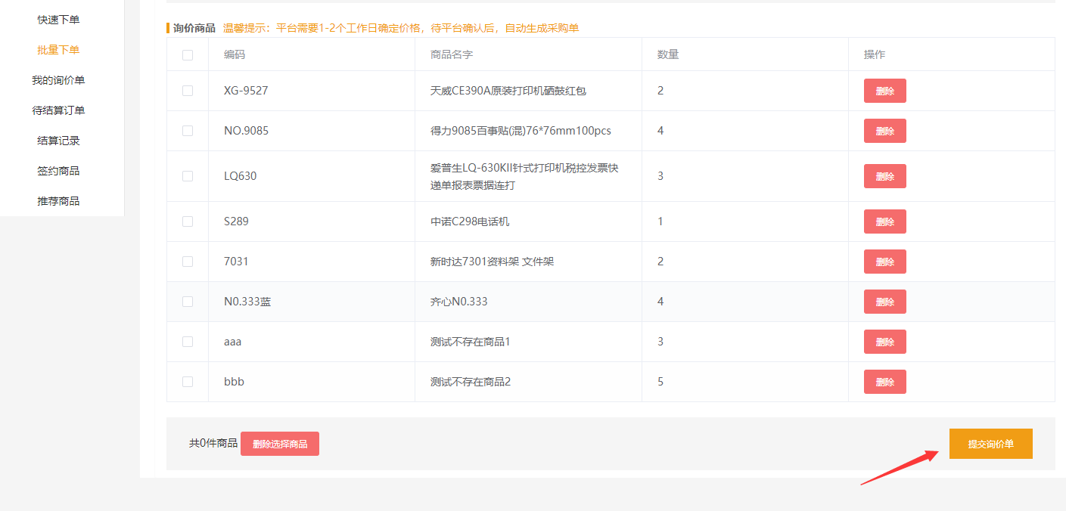Select the checkbox for NO.9085 item
This screenshot has width=1066, height=511.
click(x=188, y=131)
